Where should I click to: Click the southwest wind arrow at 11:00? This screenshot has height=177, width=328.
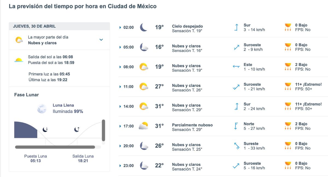coord(236,87)
